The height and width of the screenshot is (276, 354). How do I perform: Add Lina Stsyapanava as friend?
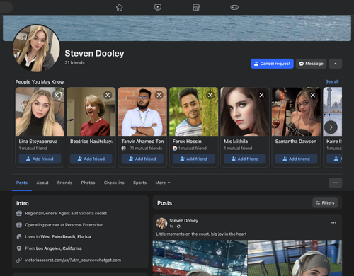coord(40,159)
